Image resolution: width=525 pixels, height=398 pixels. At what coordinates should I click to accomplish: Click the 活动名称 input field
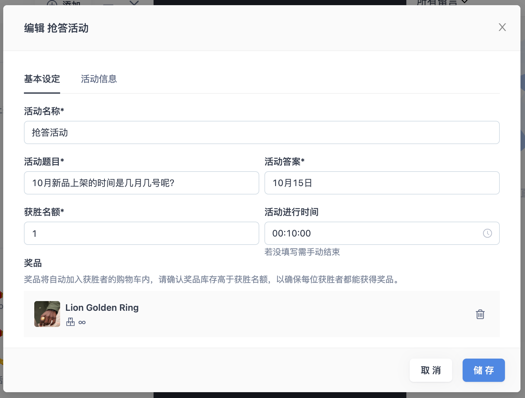(262, 132)
